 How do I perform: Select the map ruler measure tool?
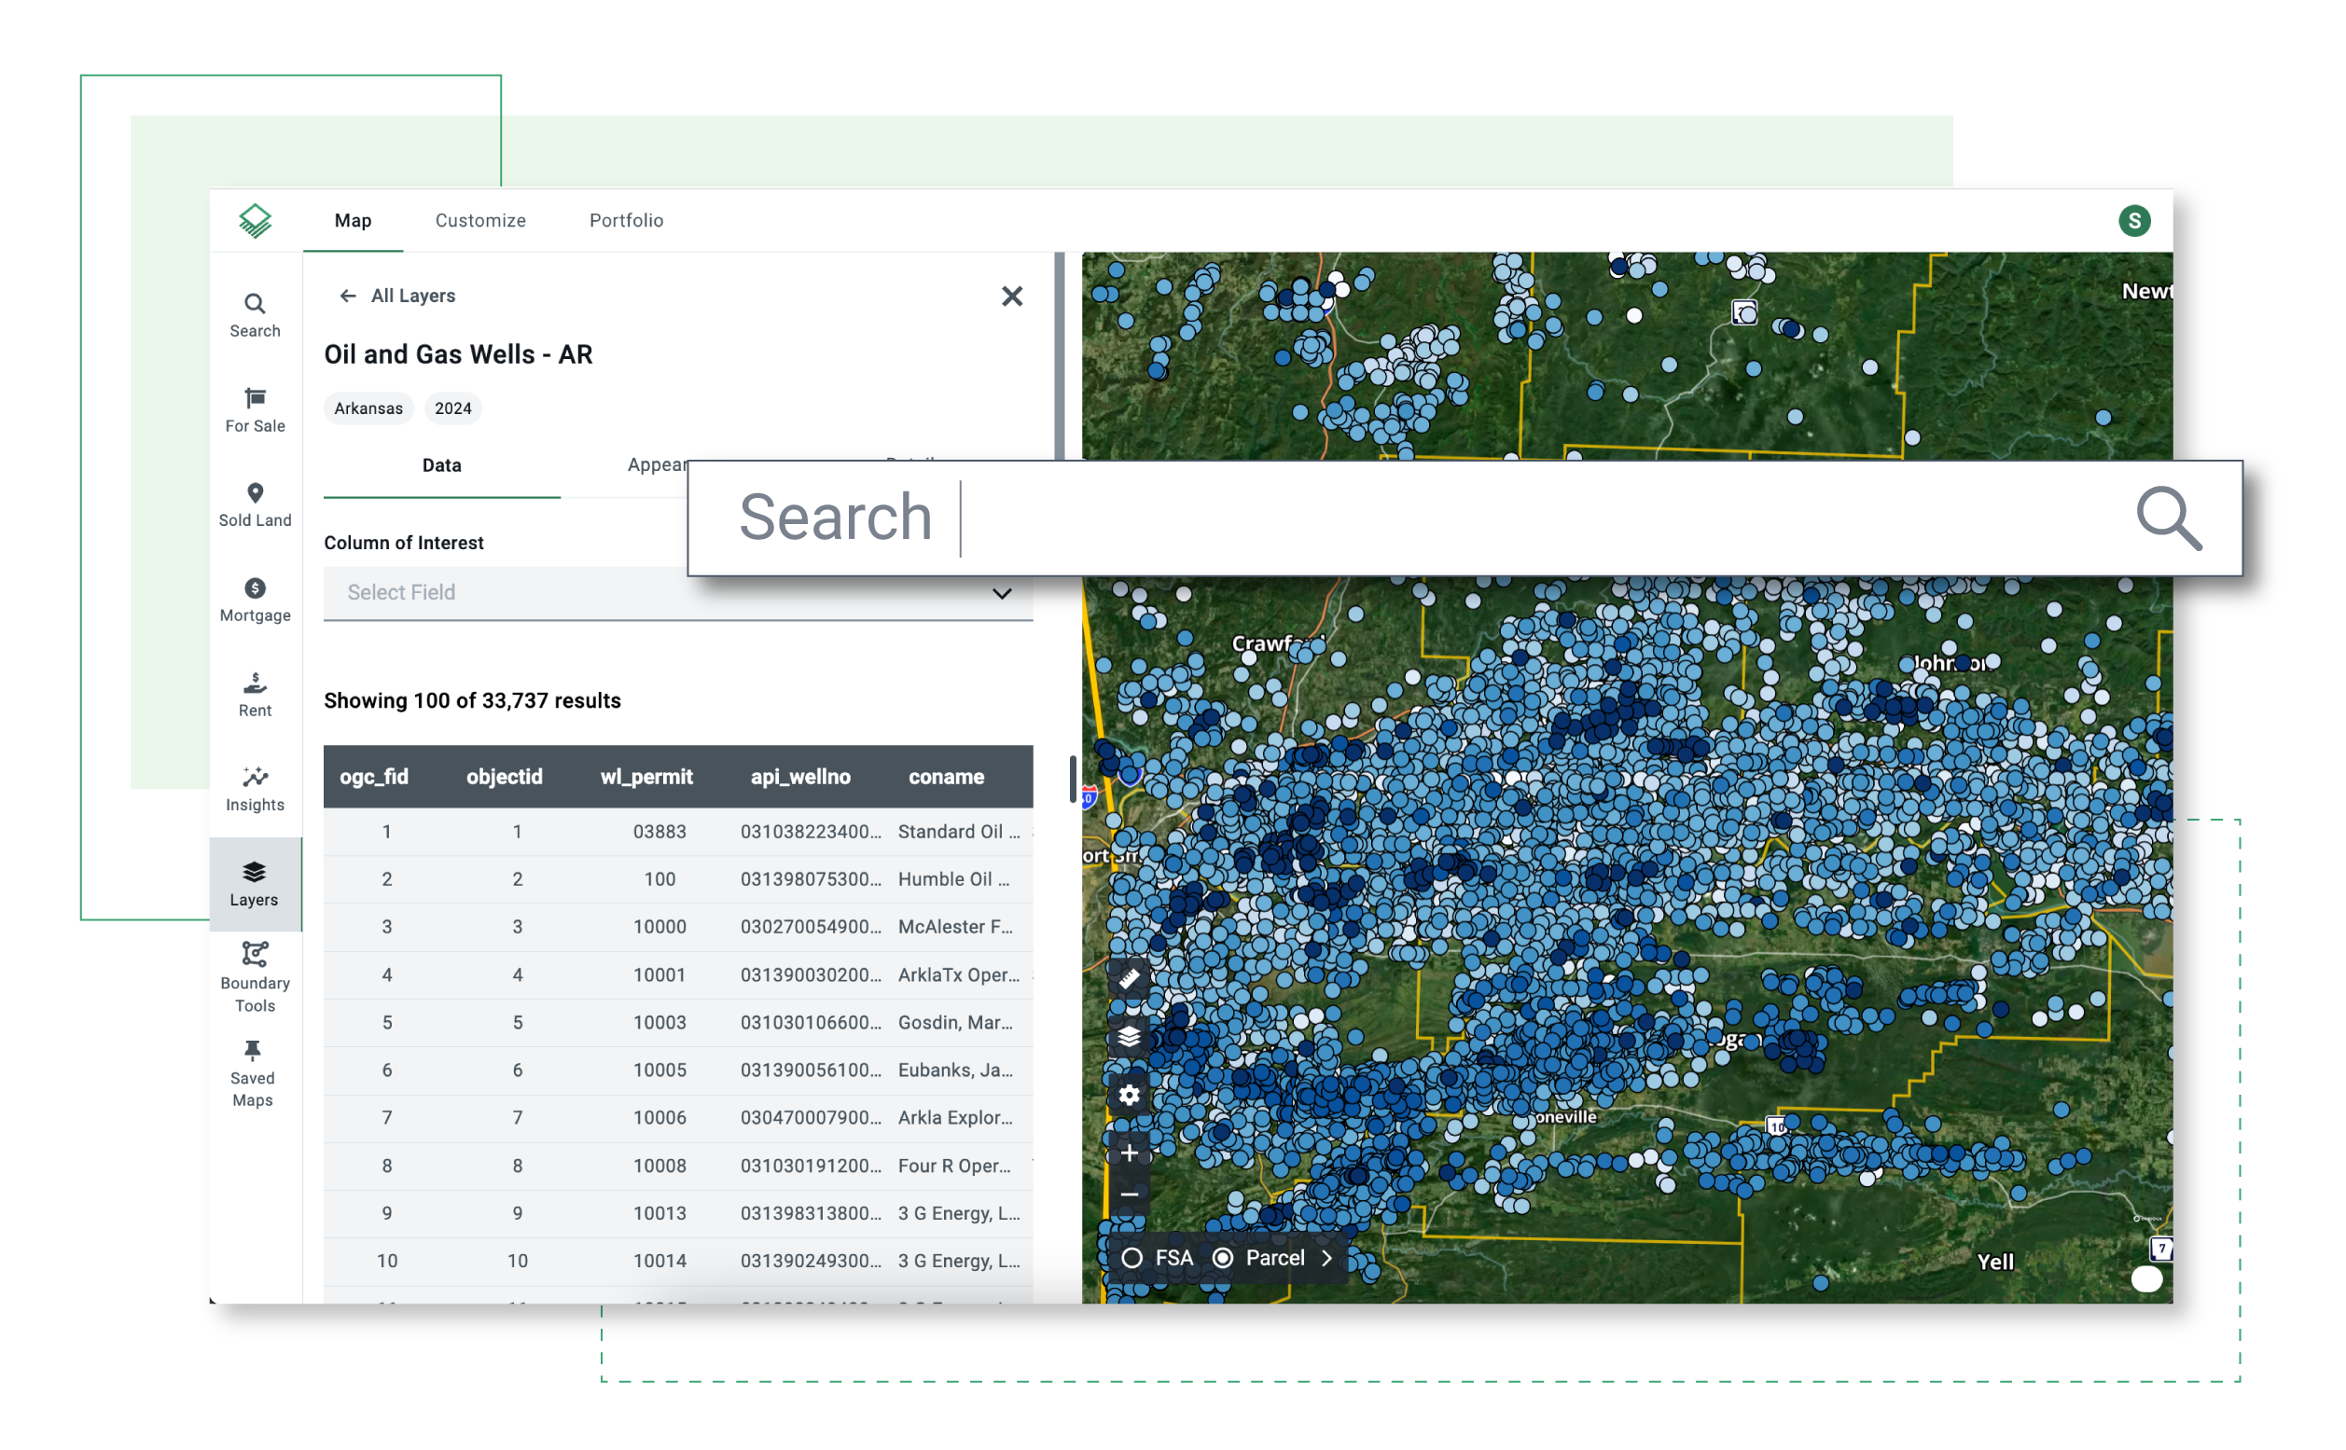click(x=1129, y=979)
